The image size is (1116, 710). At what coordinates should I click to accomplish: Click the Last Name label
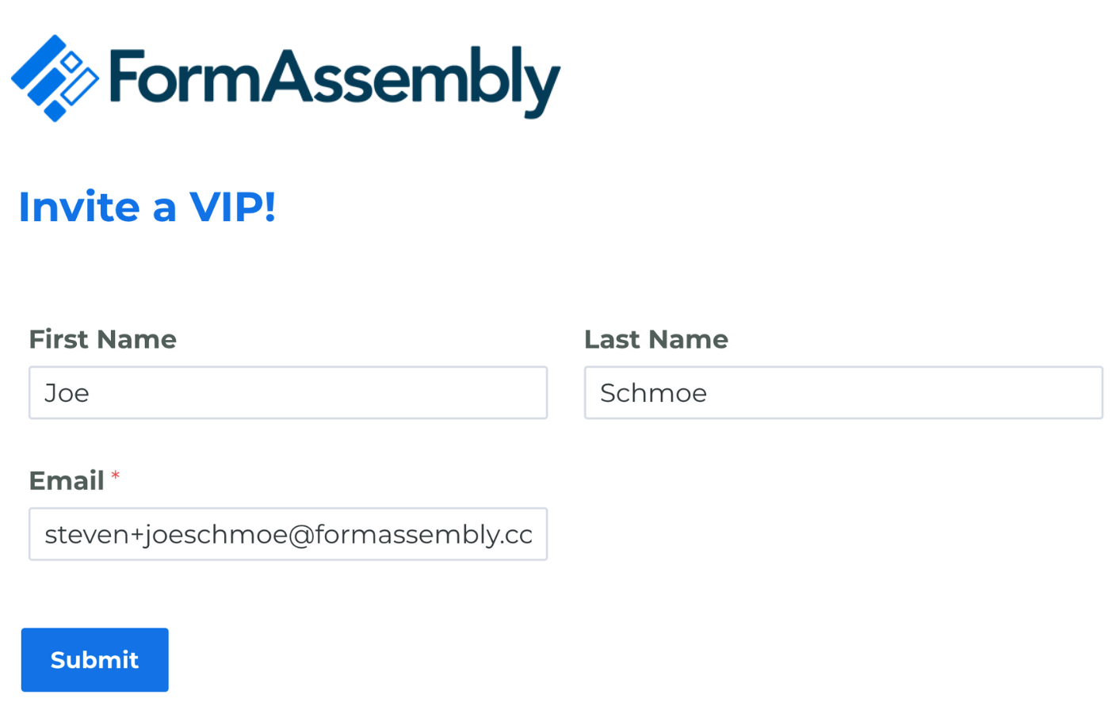pyautogui.click(x=656, y=339)
